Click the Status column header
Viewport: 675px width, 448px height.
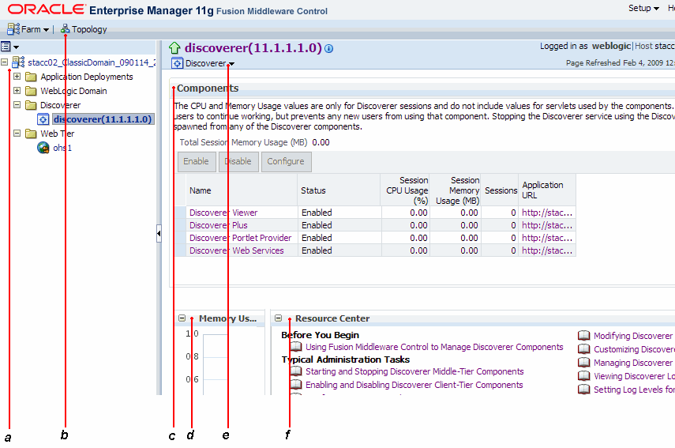coord(339,190)
